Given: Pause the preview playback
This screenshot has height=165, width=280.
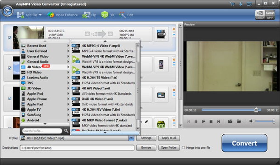Looking at the screenshot, I should (x=196, y=121).
